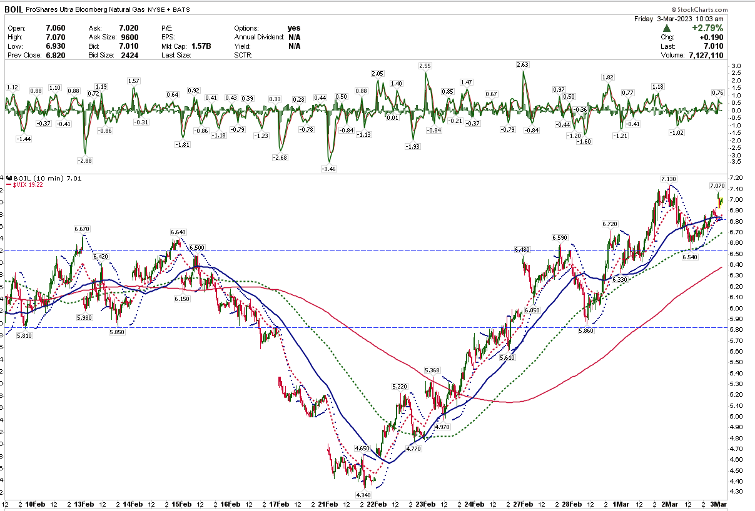Click the "6.540" price label on chart
Image resolution: width=755 pixels, height=511 pixels.
click(x=690, y=257)
